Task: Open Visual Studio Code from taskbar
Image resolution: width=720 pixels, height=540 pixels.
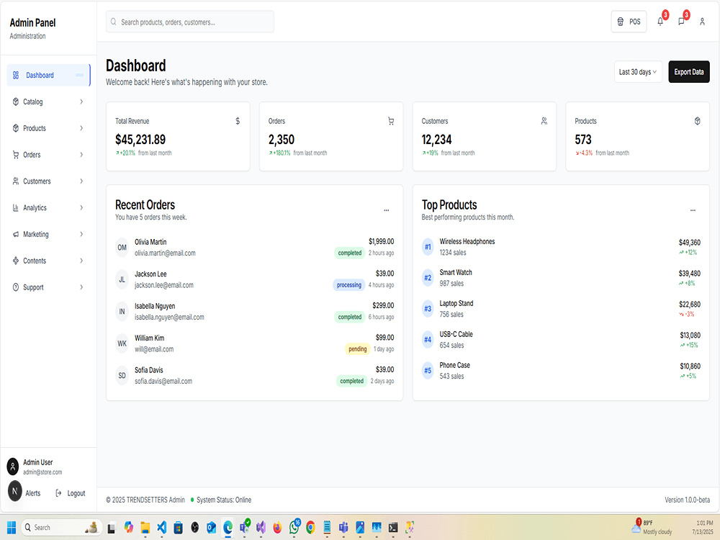Action: [x=161, y=528]
